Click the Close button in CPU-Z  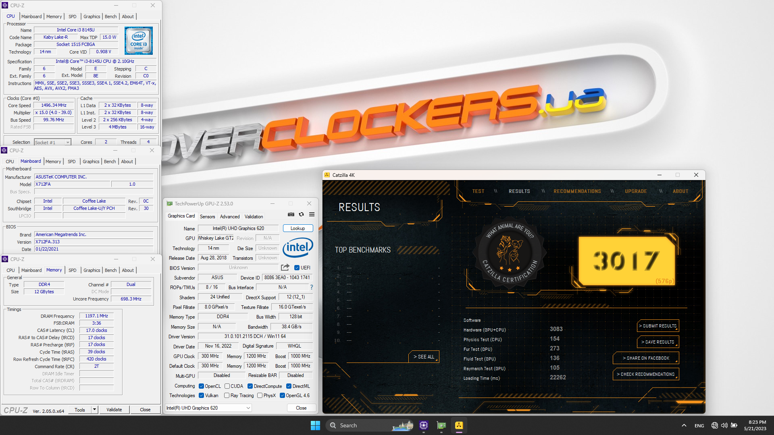145,410
